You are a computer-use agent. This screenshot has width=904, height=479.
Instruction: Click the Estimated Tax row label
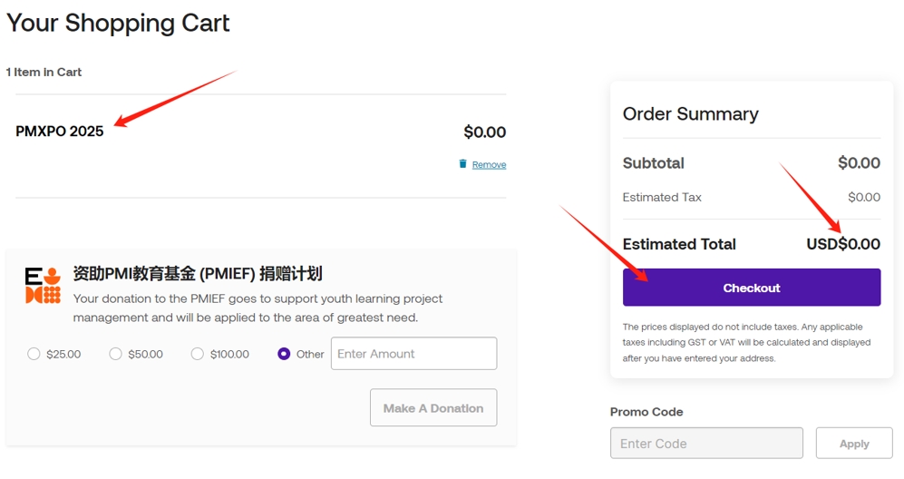coord(662,198)
